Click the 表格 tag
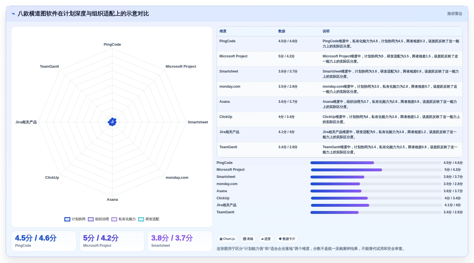The image size is (474, 263). (x=248, y=239)
